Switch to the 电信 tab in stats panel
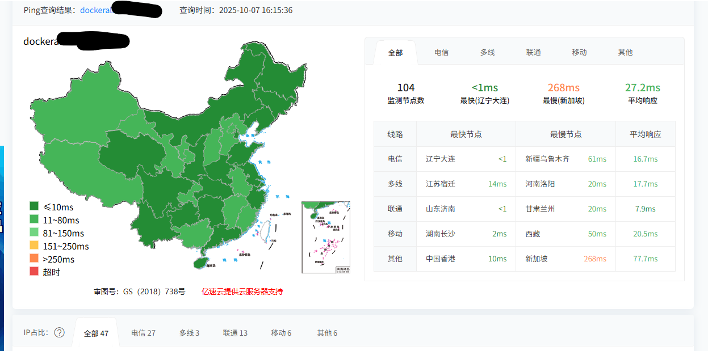 (x=441, y=52)
